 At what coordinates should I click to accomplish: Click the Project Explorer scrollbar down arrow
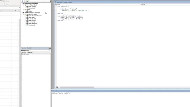[x=50, y=1]
